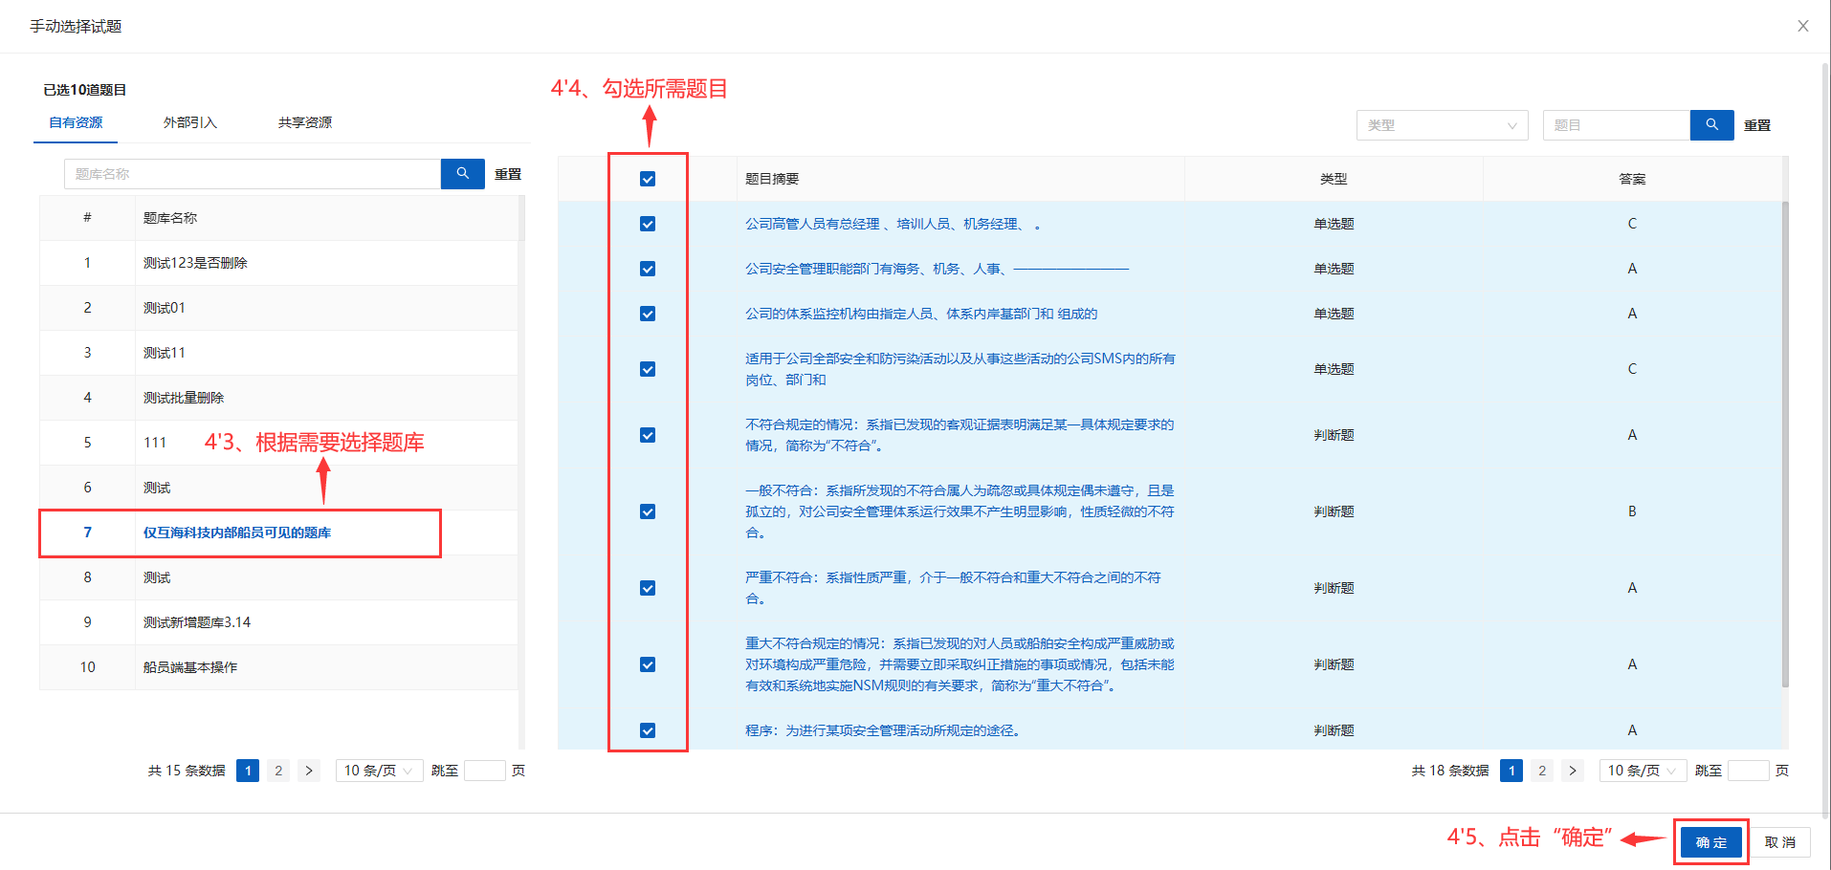Uncheck question starting 严重不符合

tap(648, 588)
